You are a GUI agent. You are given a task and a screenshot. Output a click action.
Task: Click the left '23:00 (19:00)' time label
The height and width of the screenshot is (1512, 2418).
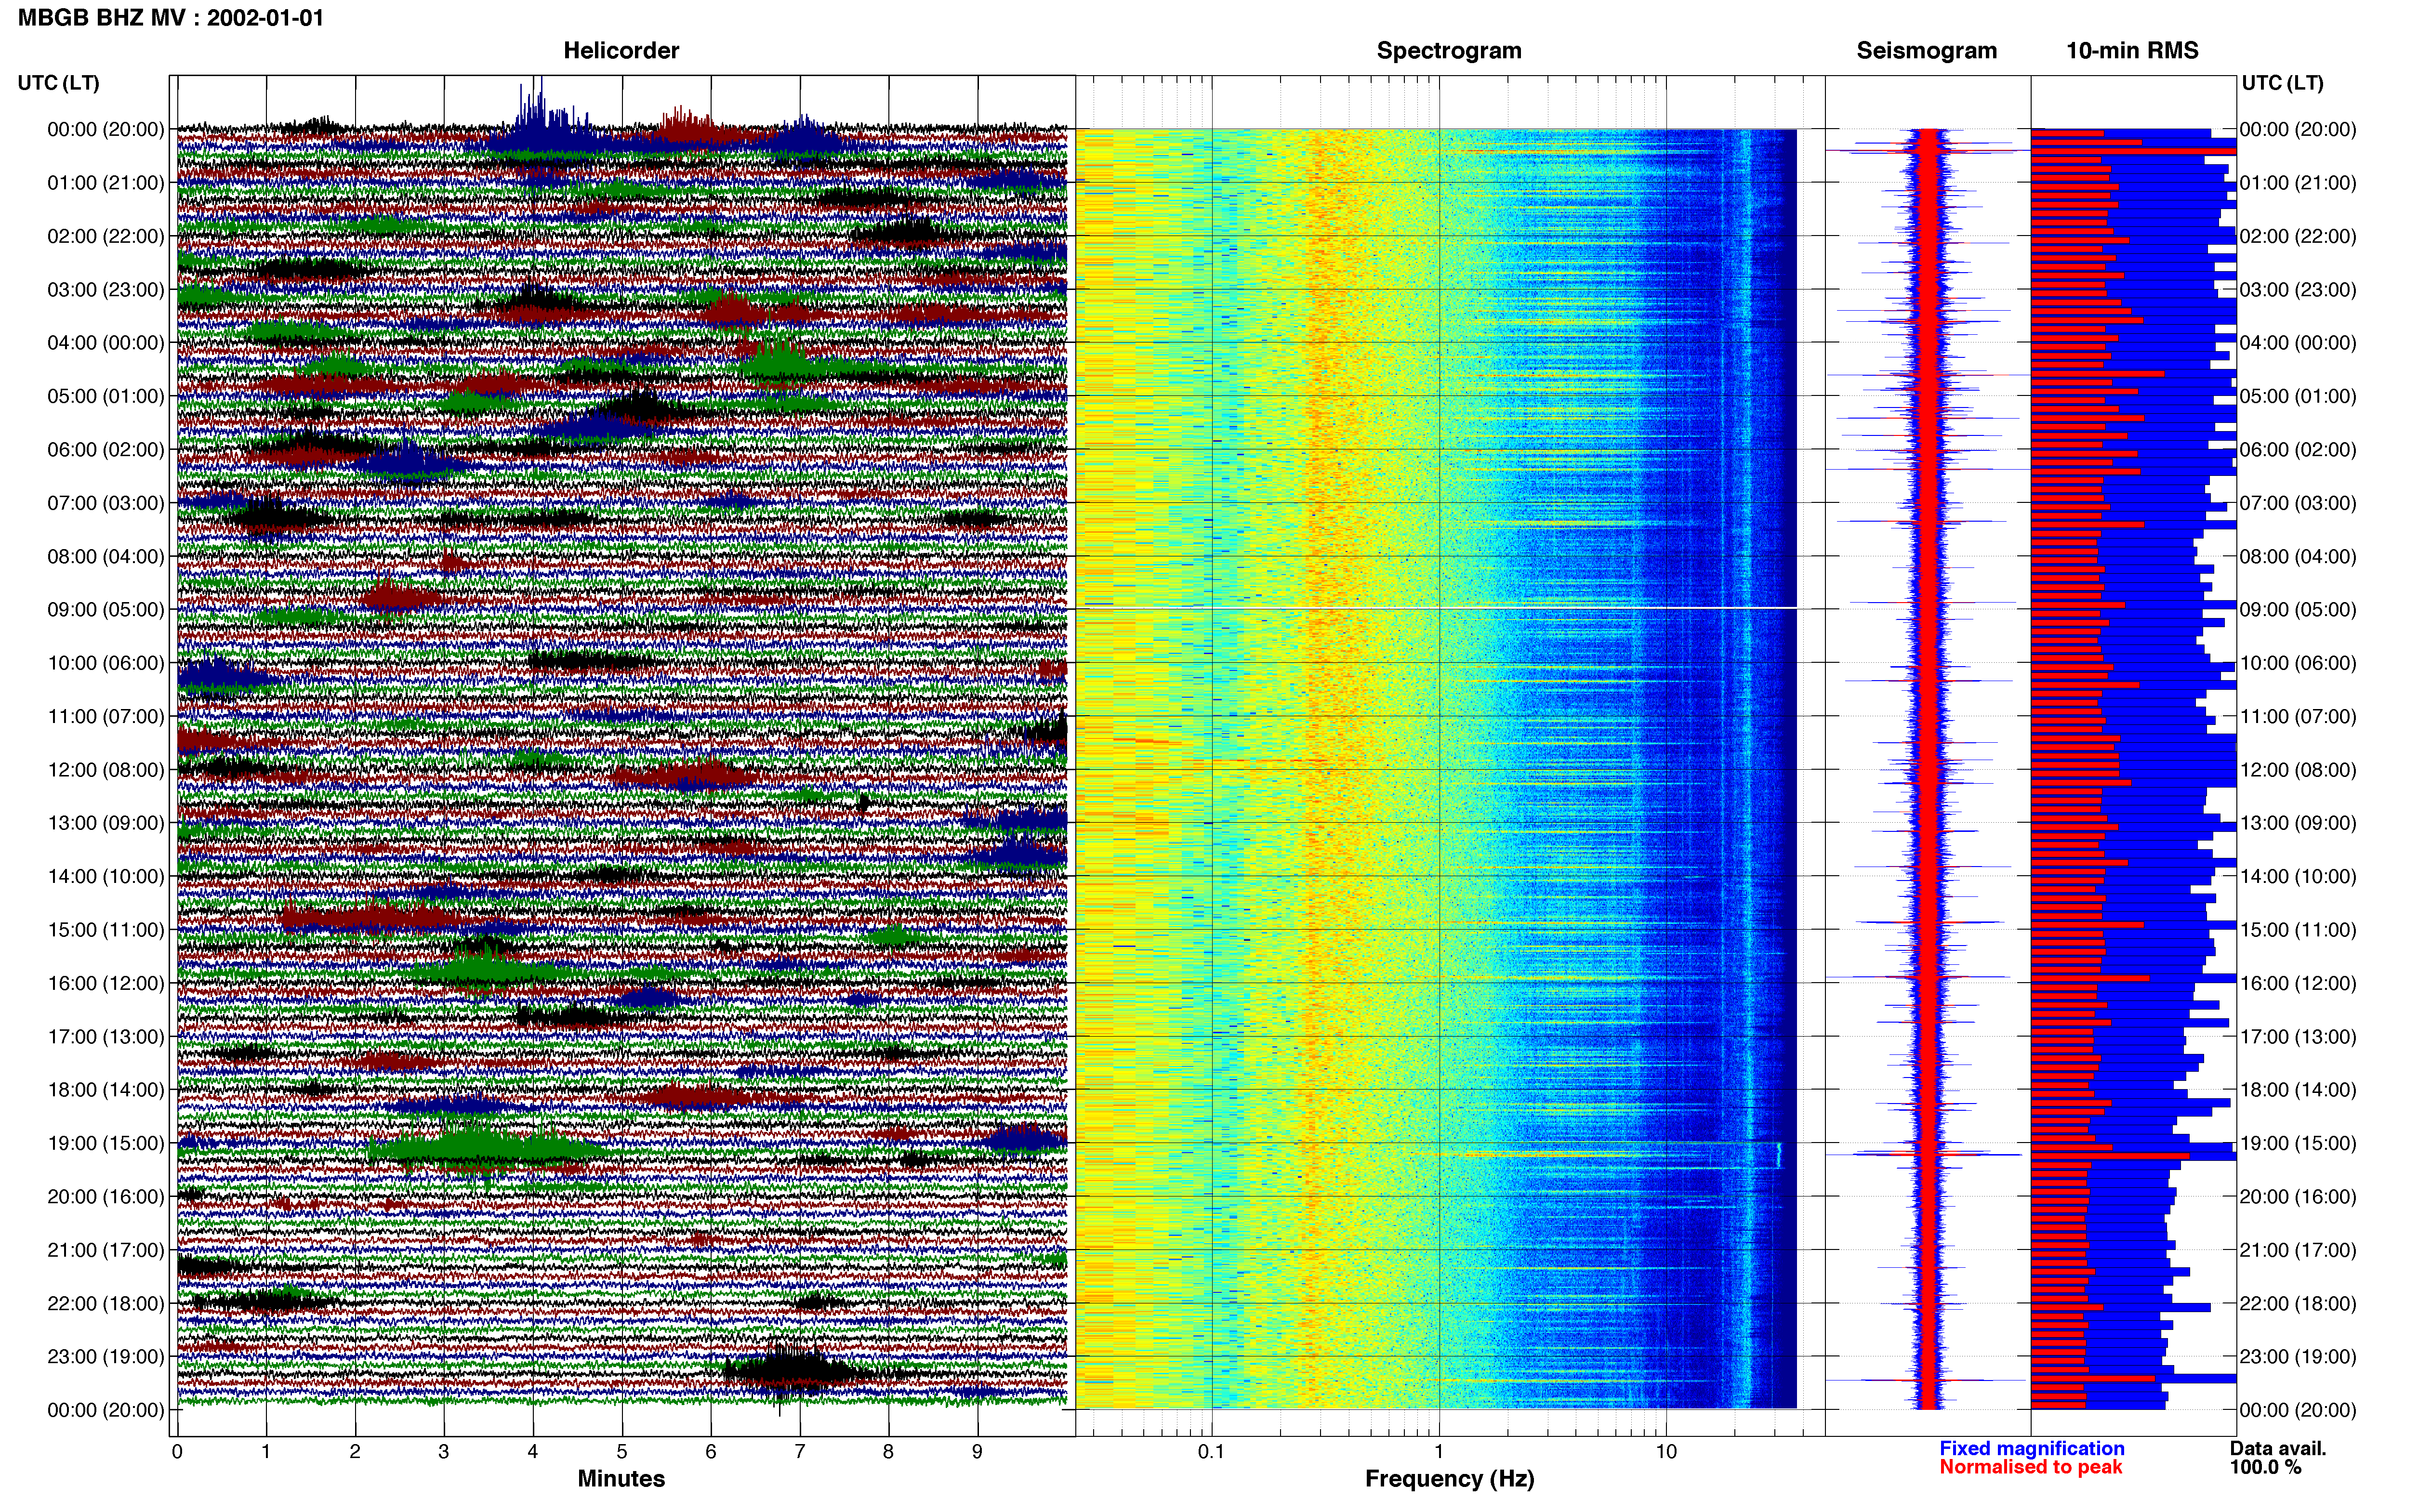click(105, 1356)
